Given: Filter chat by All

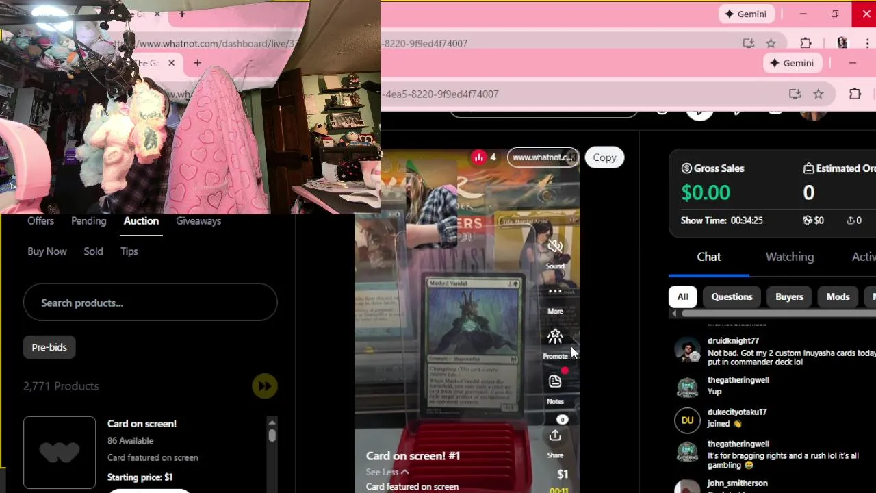Looking at the screenshot, I should pyautogui.click(x=683, y=296).
